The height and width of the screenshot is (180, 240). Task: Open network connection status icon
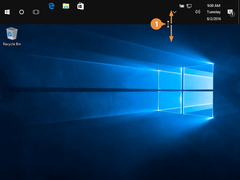(x=189, y=6)
